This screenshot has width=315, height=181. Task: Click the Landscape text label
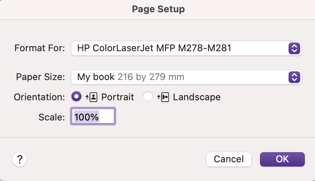tap(197, 97)
